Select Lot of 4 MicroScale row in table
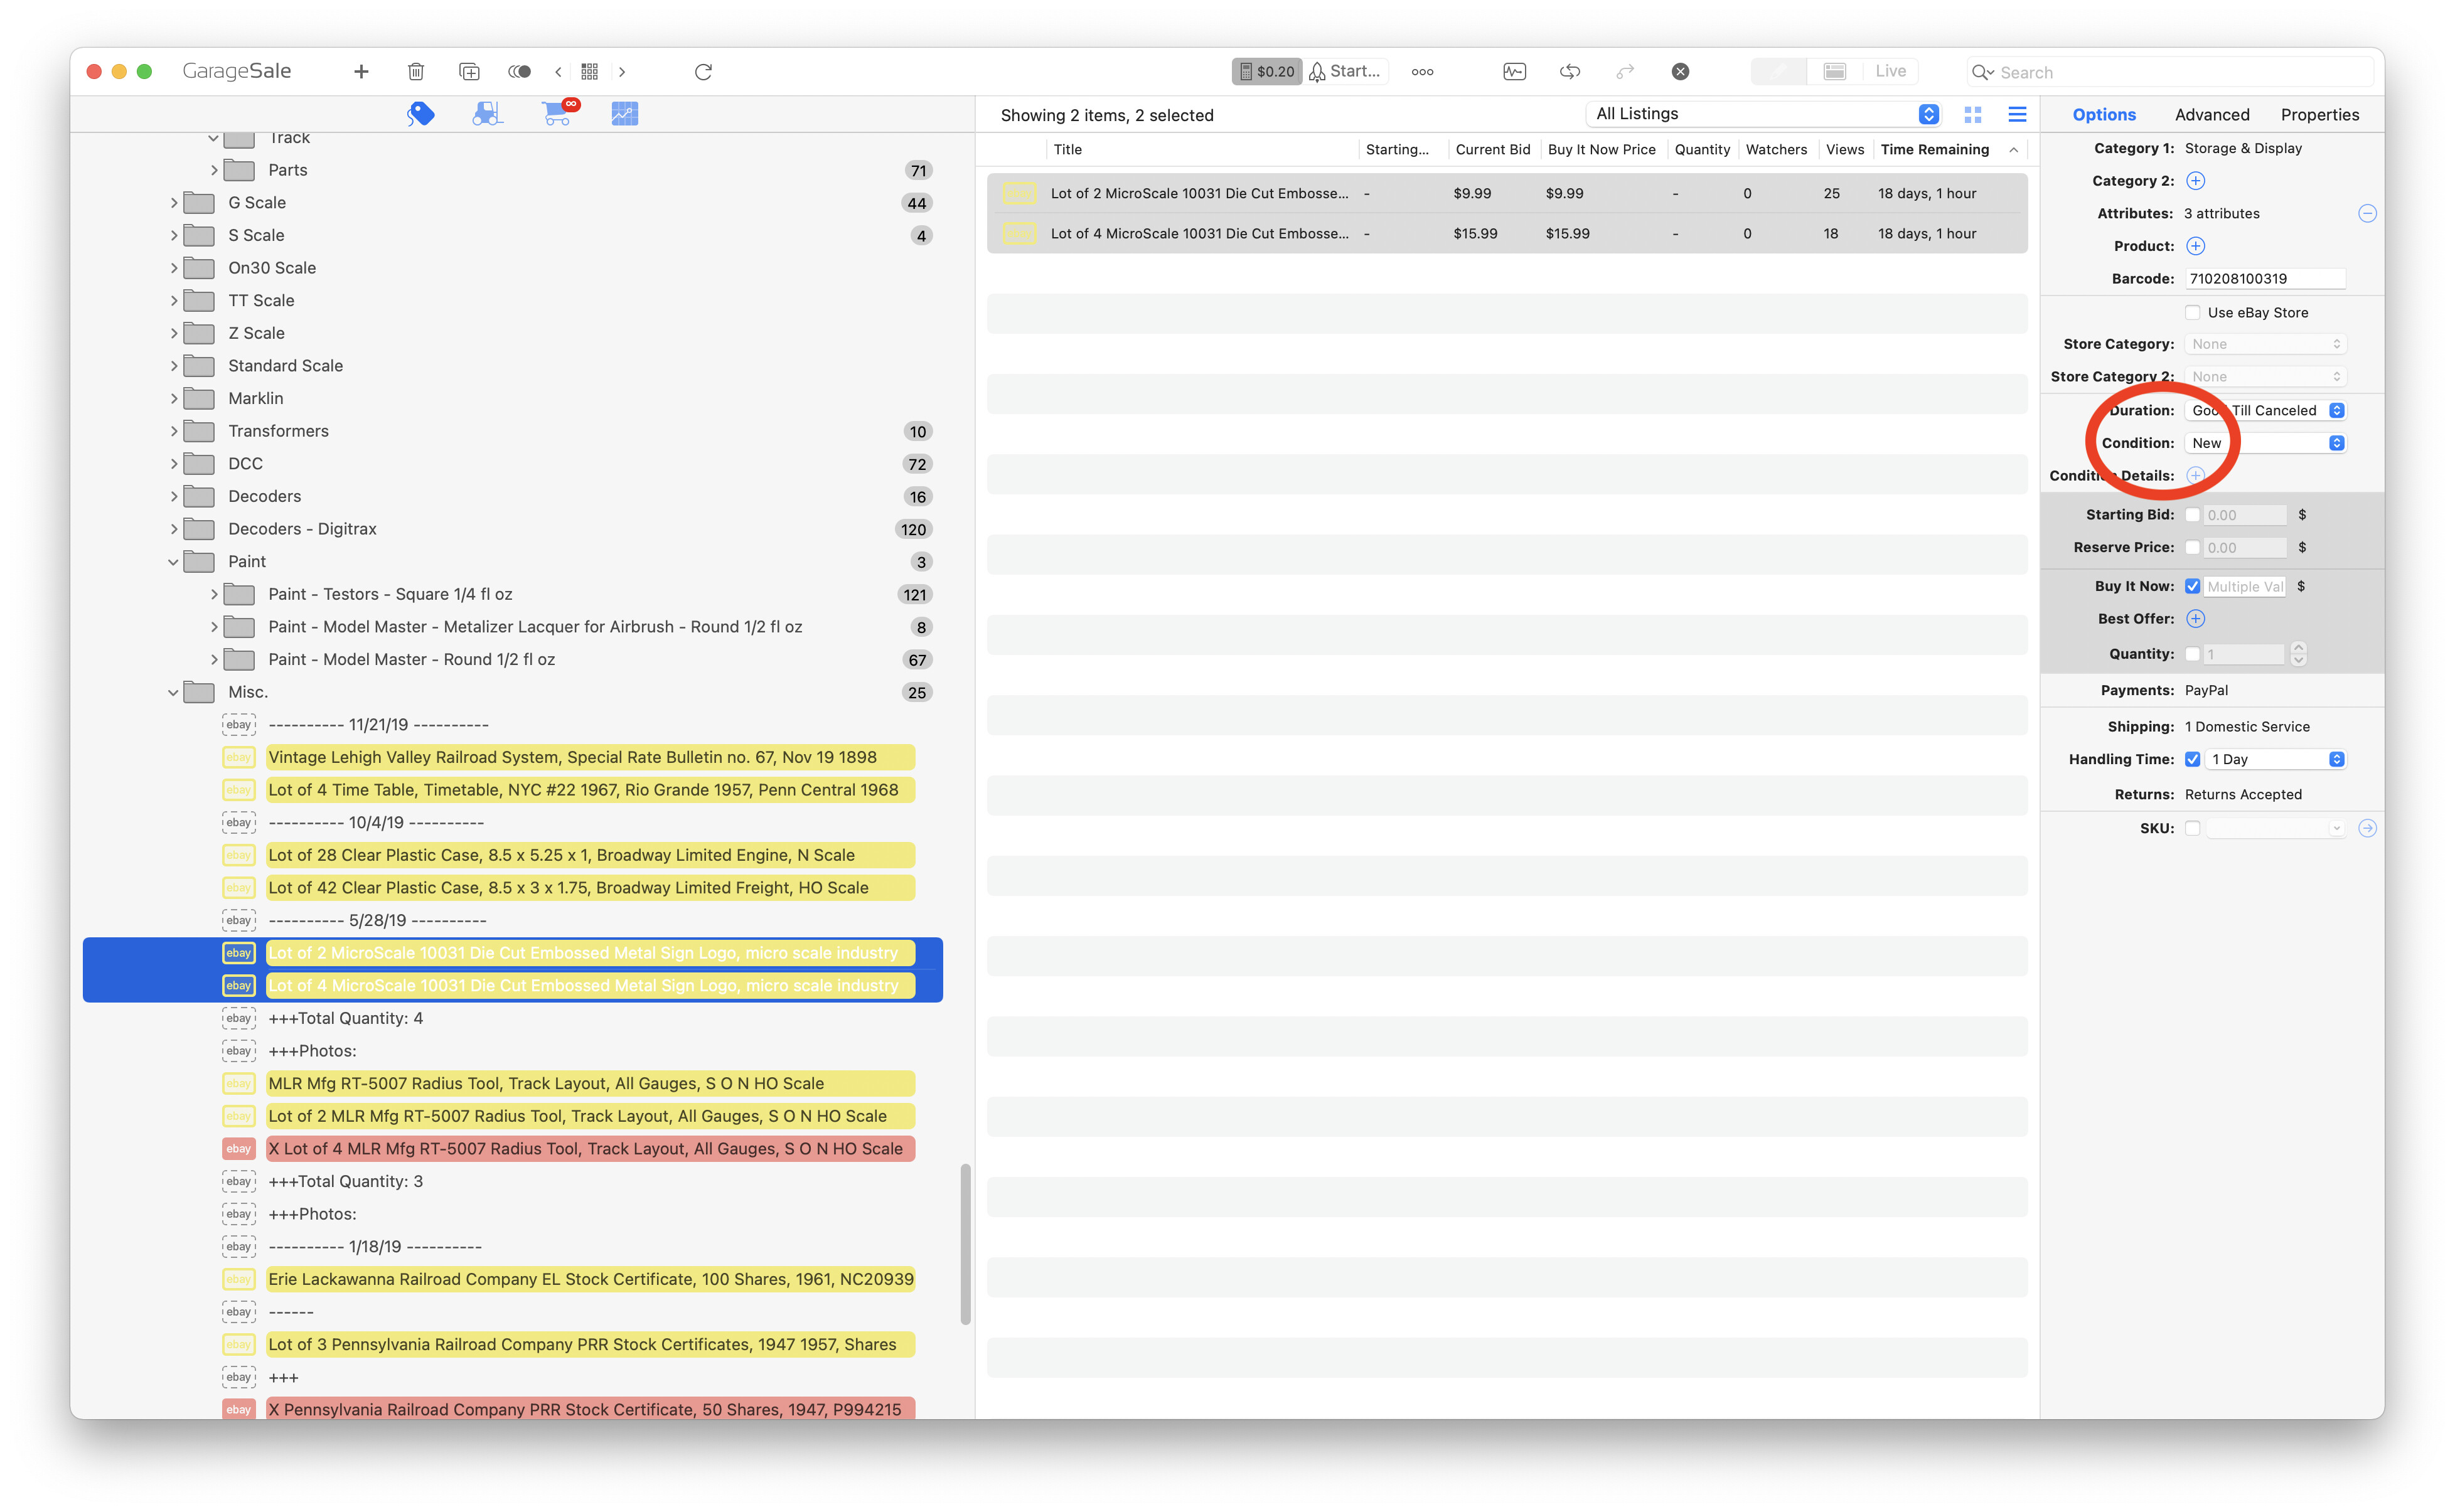The image size is (2455, 1512). tap(1506, 233)
